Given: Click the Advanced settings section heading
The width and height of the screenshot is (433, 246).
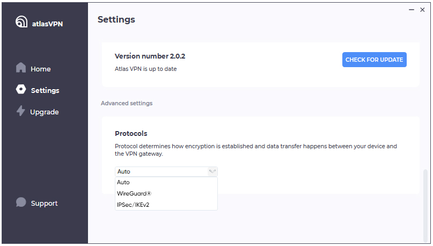Looking at the screenshot, I should pyautogui.click(x=127, y=103).
